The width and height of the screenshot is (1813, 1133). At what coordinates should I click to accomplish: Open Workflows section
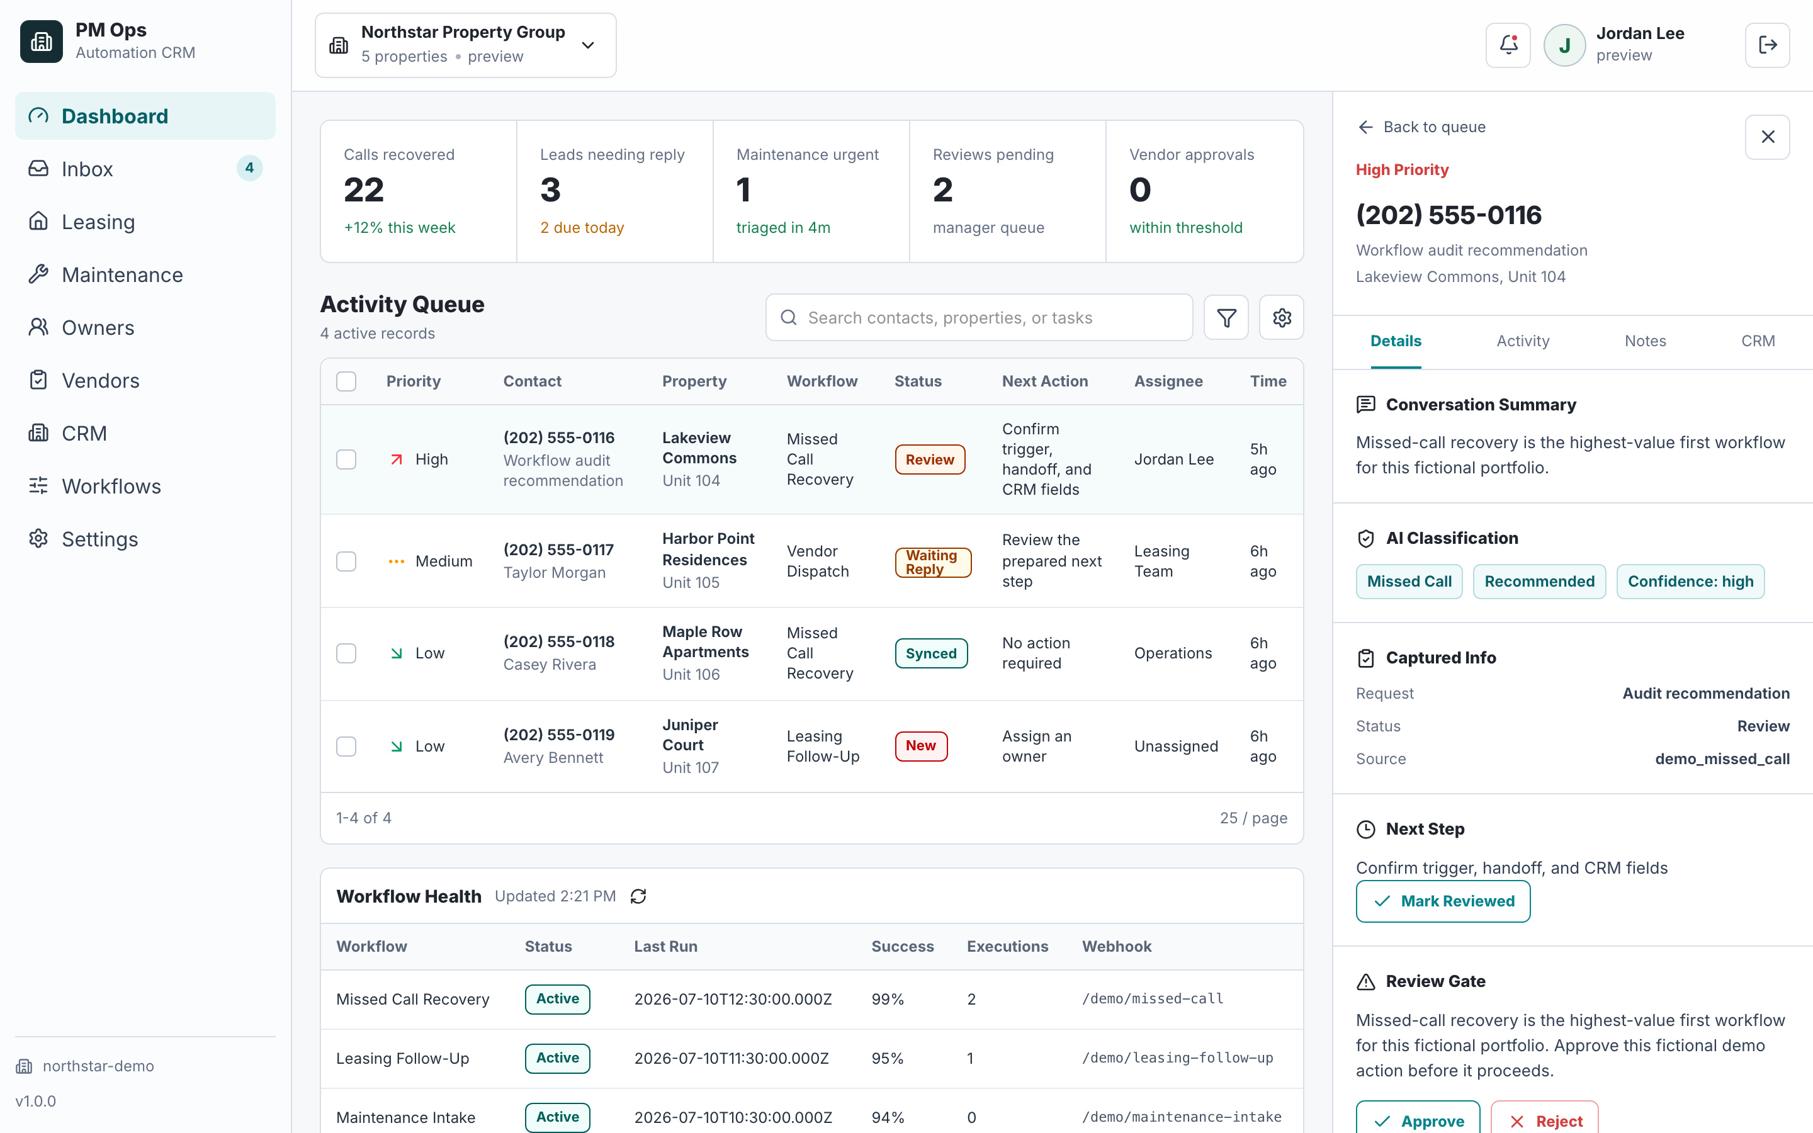pos(145,487)
